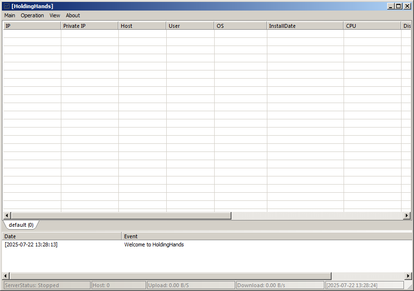The width and height of the screenshot is (414, 291).
Task: Click the User column header
Action: 190,26
